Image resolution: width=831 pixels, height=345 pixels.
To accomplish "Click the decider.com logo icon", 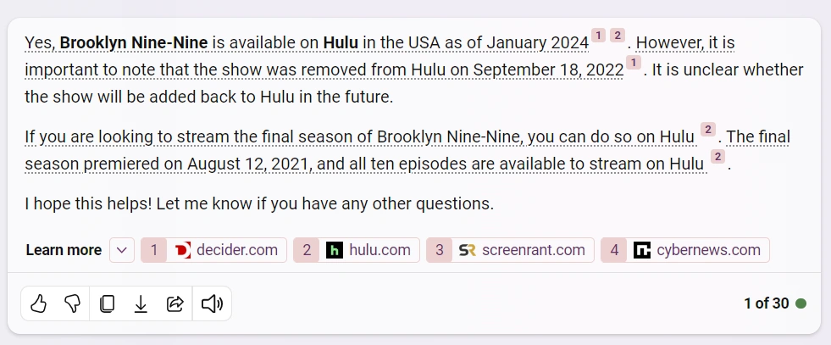I will [x=182, y=250].
